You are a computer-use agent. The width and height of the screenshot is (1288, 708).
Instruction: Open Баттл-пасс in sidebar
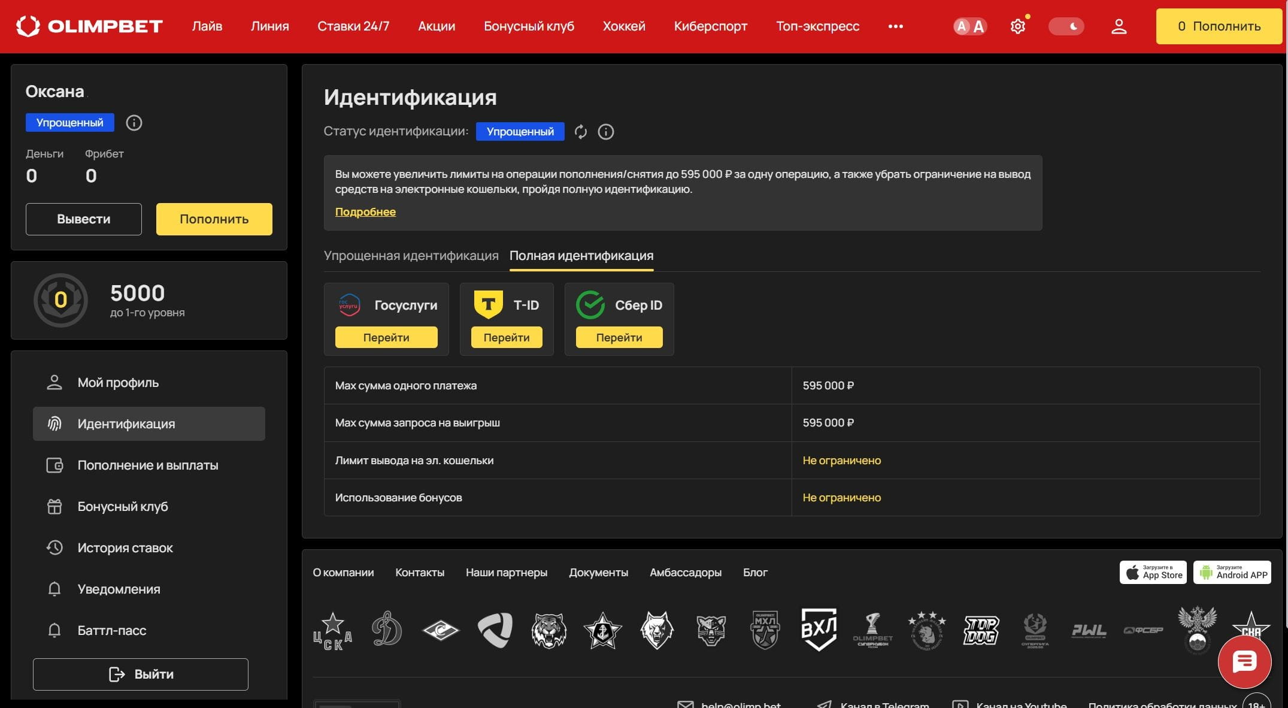(149, 631)
